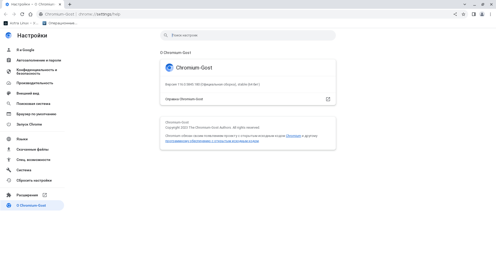This screenshot has width=496, height=279.
Task: Click the external link icon next to Расширения
Action: [x=45, y=195]
